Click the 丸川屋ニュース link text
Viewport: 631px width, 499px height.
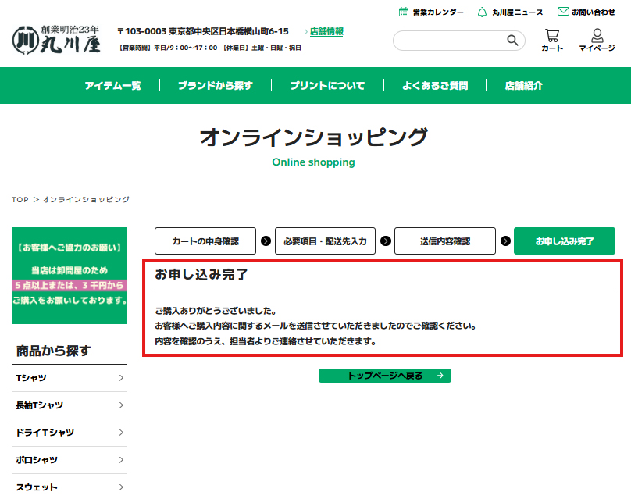(517, 12)
